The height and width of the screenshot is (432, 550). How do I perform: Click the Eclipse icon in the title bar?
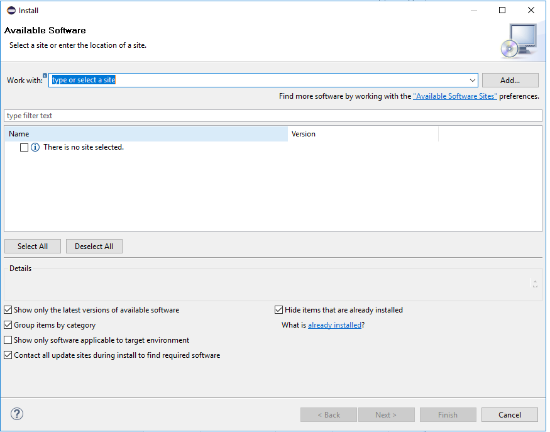[11, 11]
